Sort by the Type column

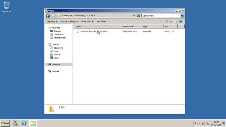153,26
